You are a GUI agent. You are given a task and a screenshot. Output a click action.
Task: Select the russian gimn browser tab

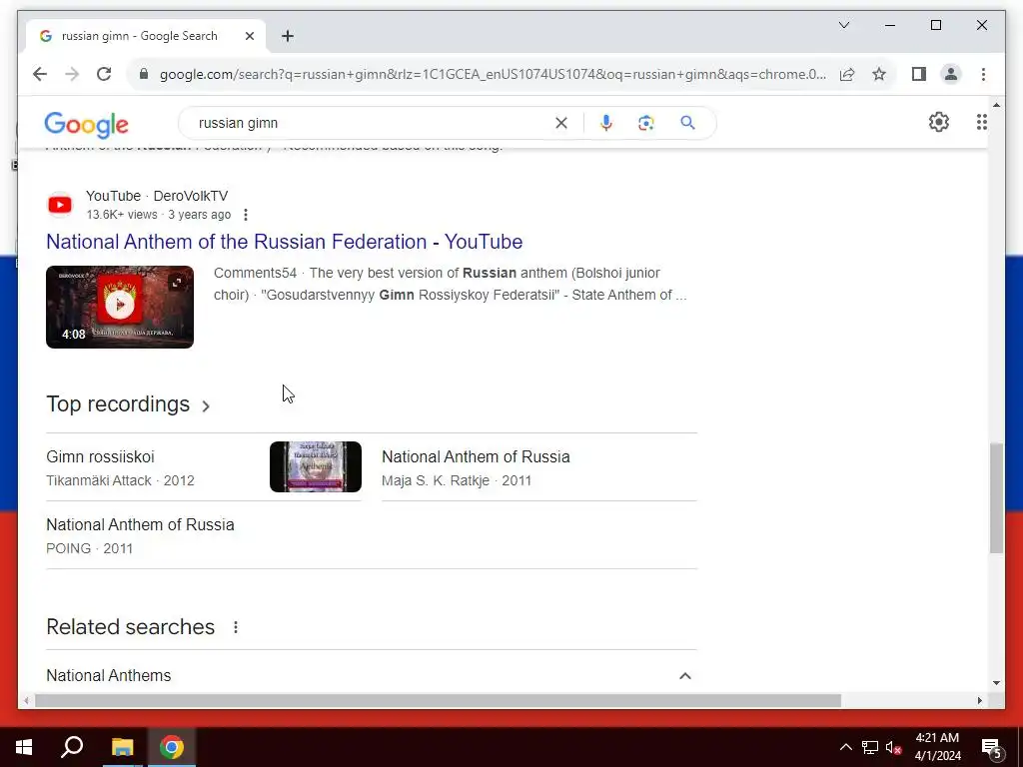tap(145, 36)
